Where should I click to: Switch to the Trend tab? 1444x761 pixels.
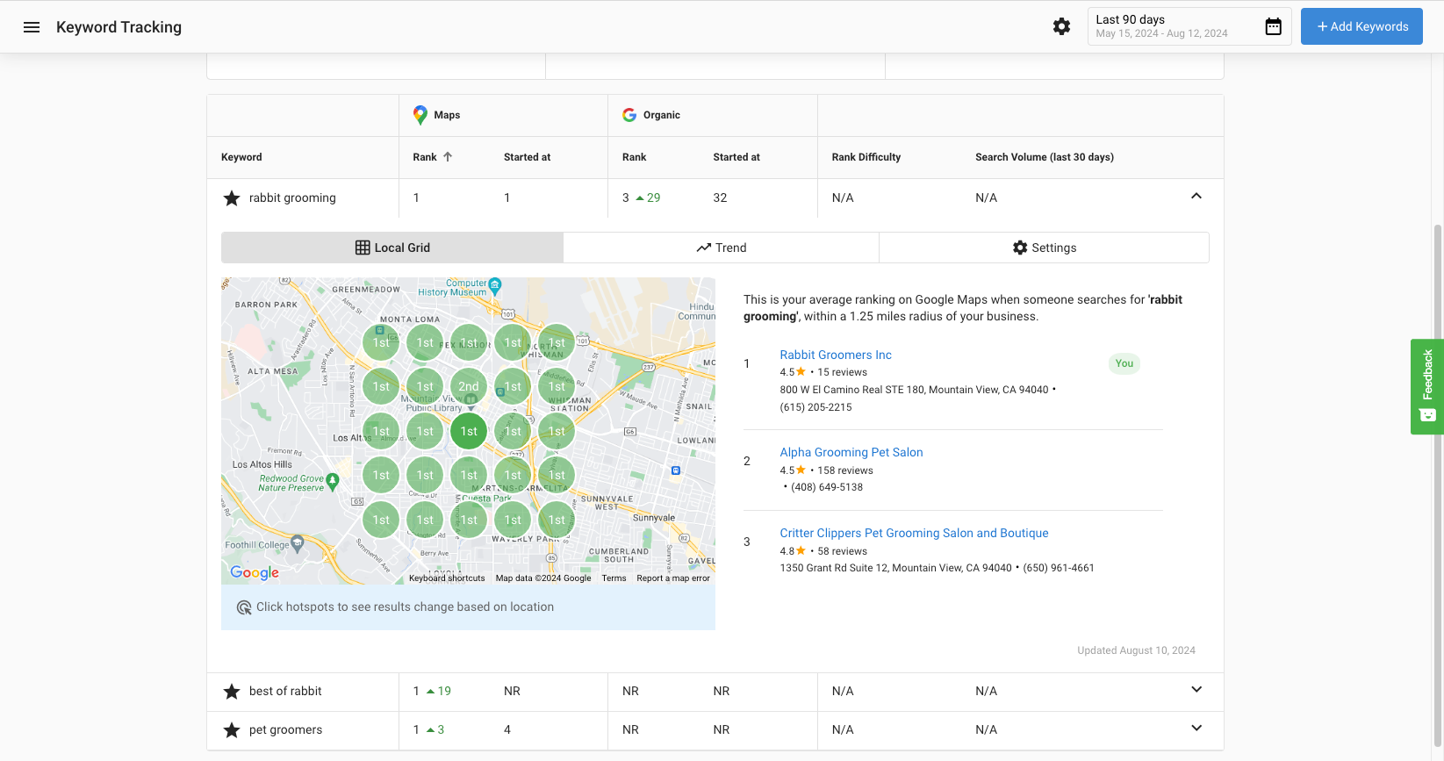(721, 248)
